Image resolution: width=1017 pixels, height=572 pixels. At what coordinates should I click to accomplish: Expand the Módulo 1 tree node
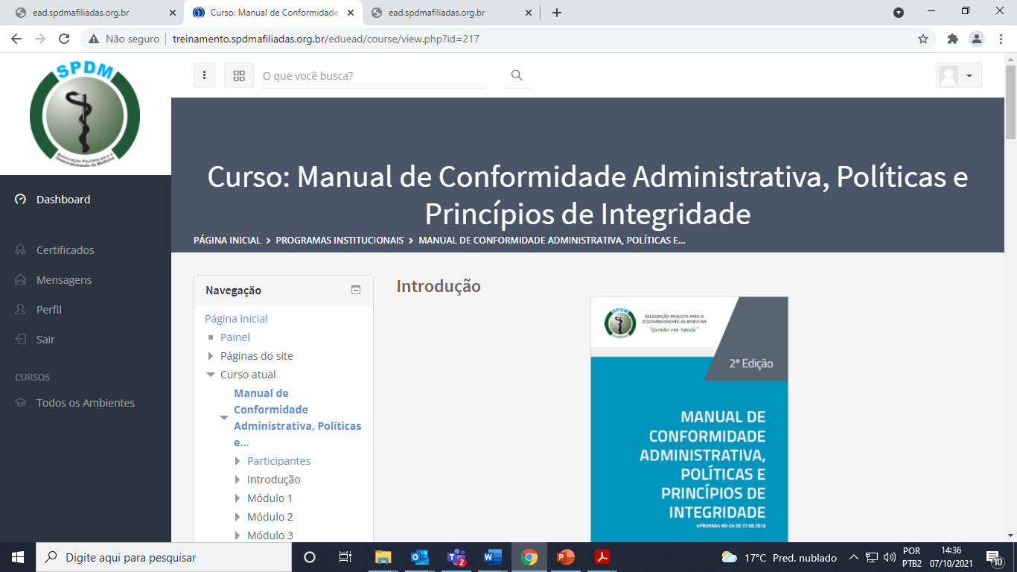pyautogui.click(x=237, y=498)
